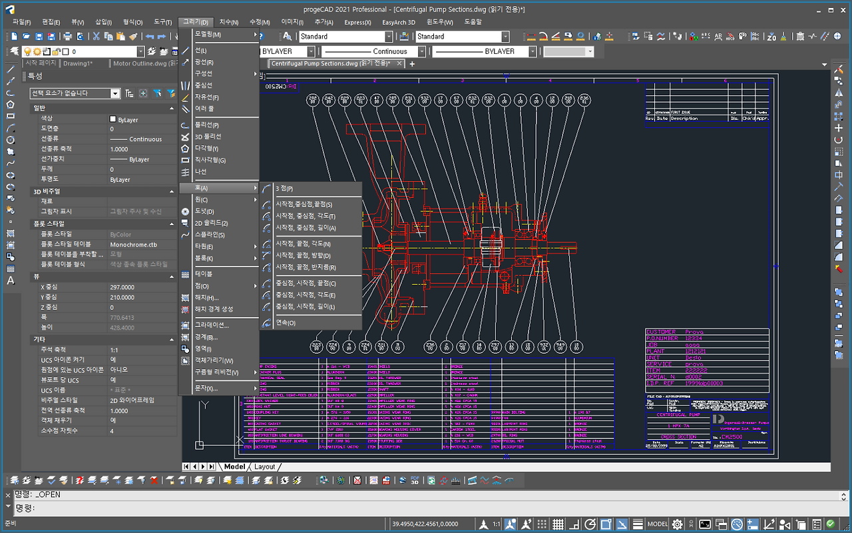Viewport: 852px width, 533px height.
Task: Click the last sheet navigation arrow
Action: coord(212,466)
